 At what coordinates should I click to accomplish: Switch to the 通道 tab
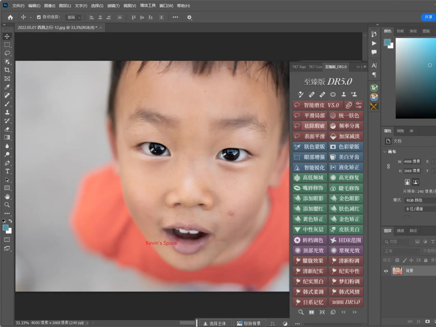coord(400,231)
